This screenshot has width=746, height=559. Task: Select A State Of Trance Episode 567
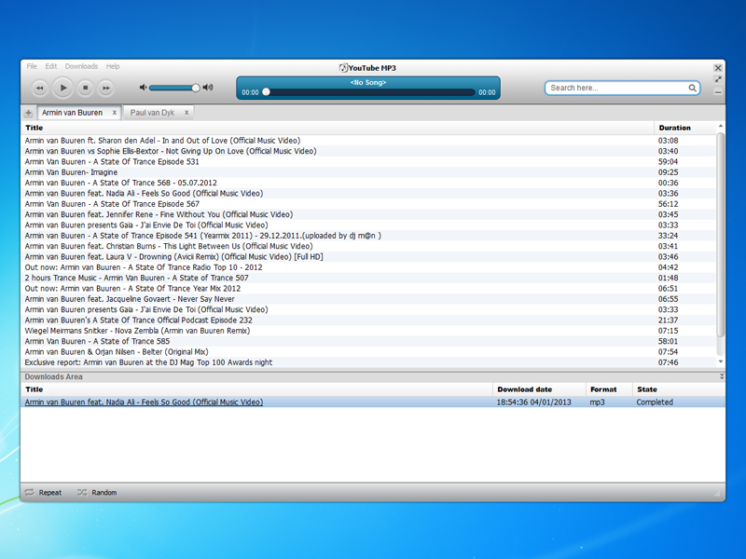point(368,204)
